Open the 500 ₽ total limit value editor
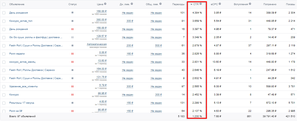Screen dimensions: 297x121 click(158, 46)
